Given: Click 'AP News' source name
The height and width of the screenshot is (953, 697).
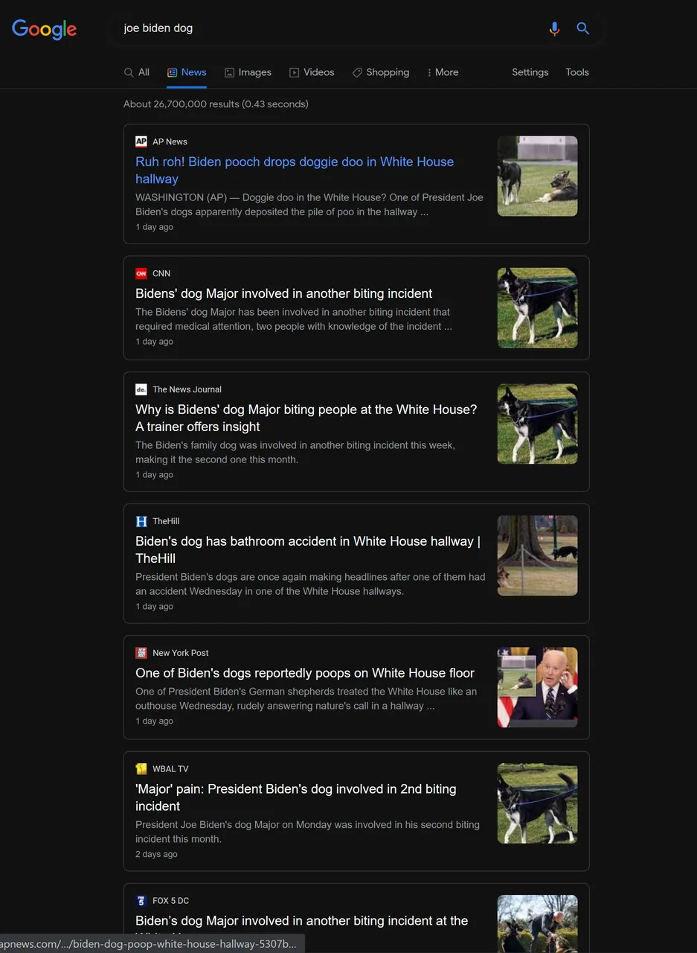Looking at the screenshot, I should click(170, 141).
